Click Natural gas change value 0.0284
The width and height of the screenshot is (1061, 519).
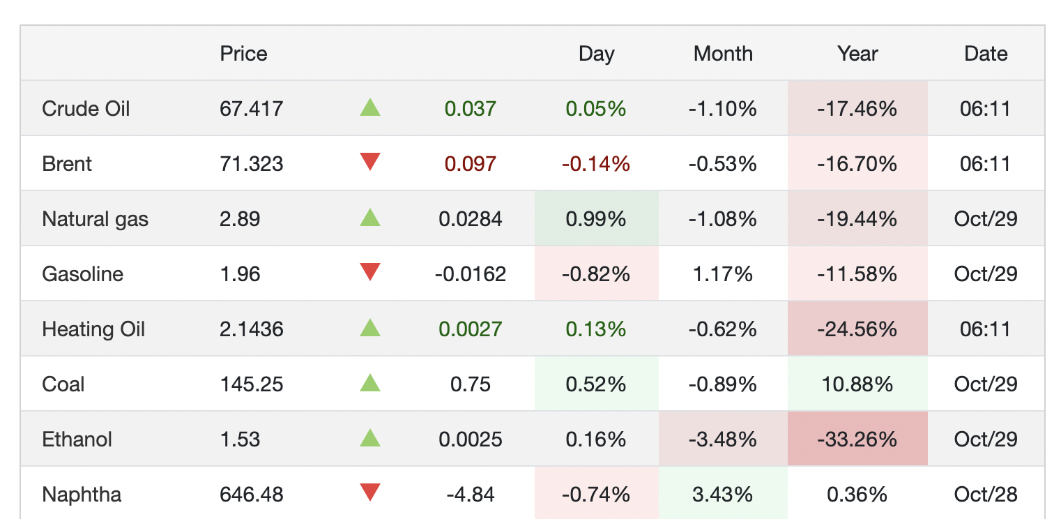pos(471,219)
